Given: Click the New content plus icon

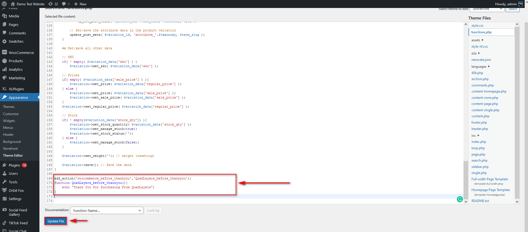Looking at the screenshot, I should 76,4.
